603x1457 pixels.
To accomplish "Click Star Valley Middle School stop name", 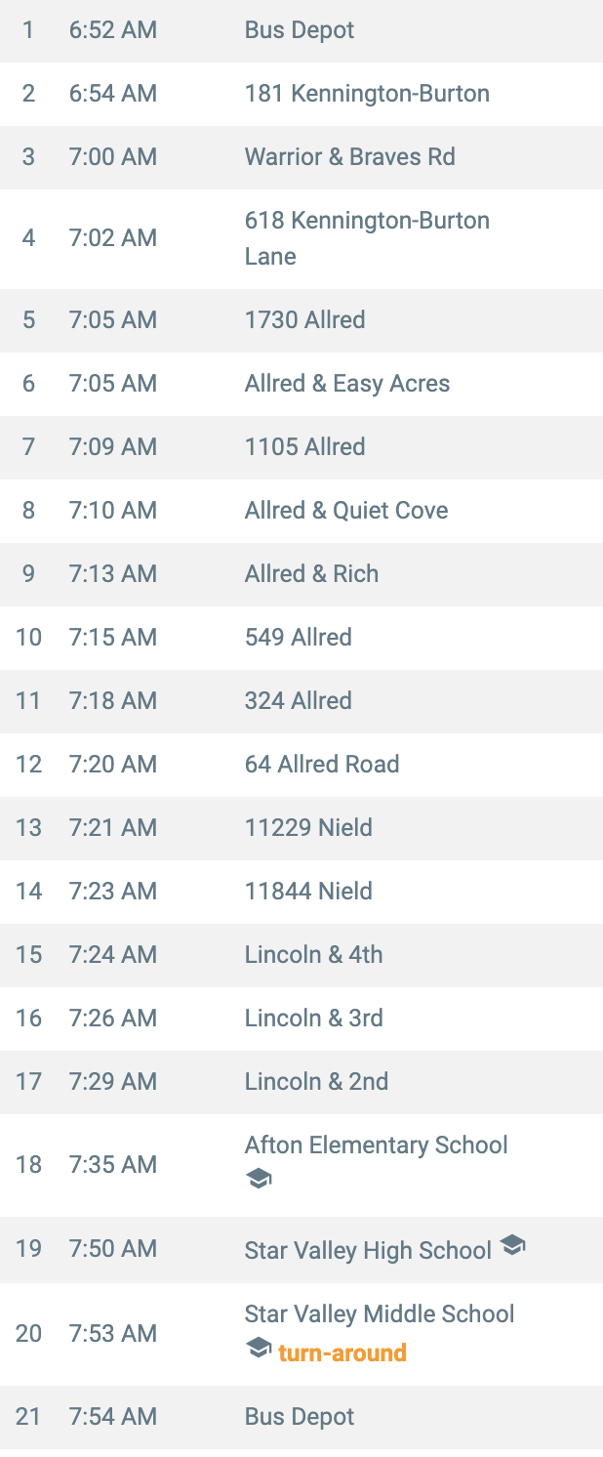I will click(x=380, y=1313).
